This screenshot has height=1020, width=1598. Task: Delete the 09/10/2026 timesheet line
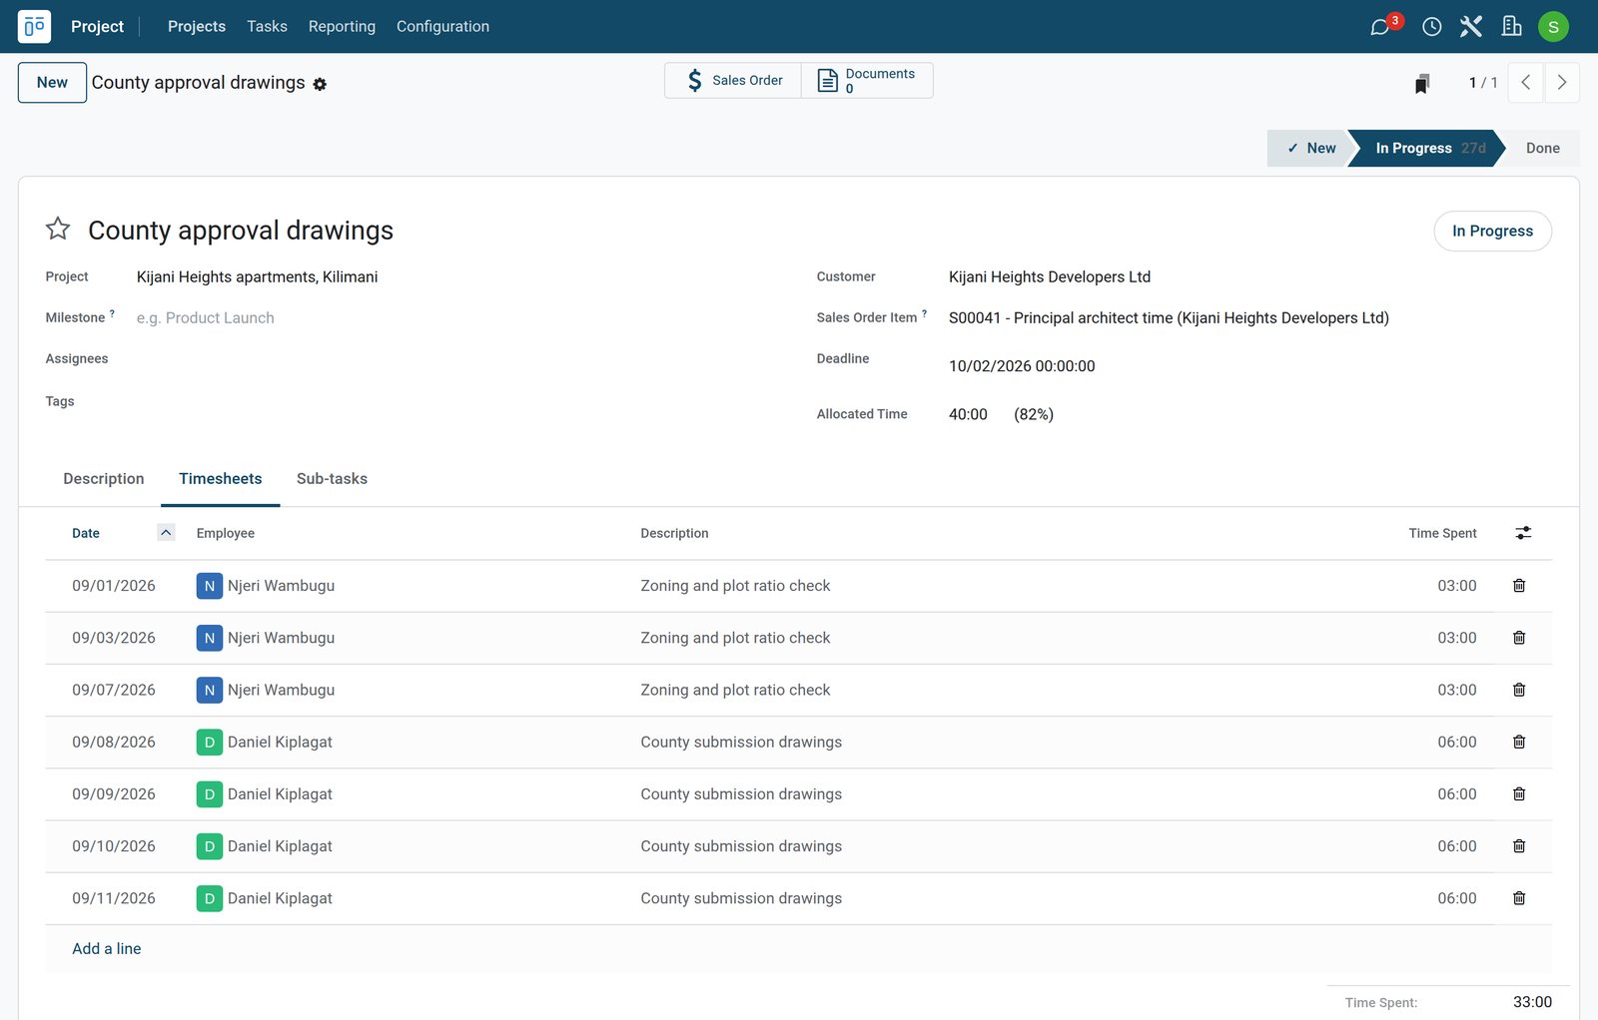(1519, 846)
